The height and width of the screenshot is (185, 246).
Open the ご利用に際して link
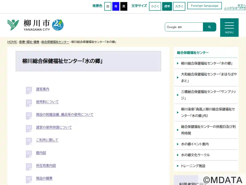click(47, 140)
